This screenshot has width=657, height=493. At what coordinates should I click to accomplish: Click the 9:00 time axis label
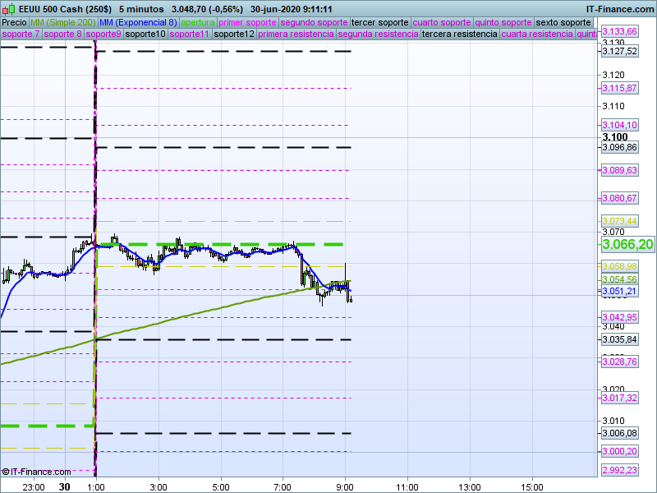click(x=345, y=487)
